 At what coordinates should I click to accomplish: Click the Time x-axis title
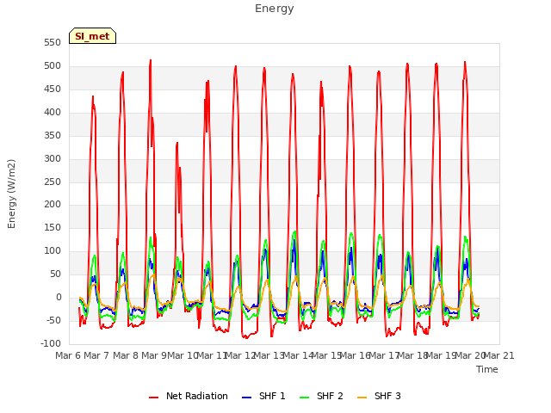(x=486, y=369)
